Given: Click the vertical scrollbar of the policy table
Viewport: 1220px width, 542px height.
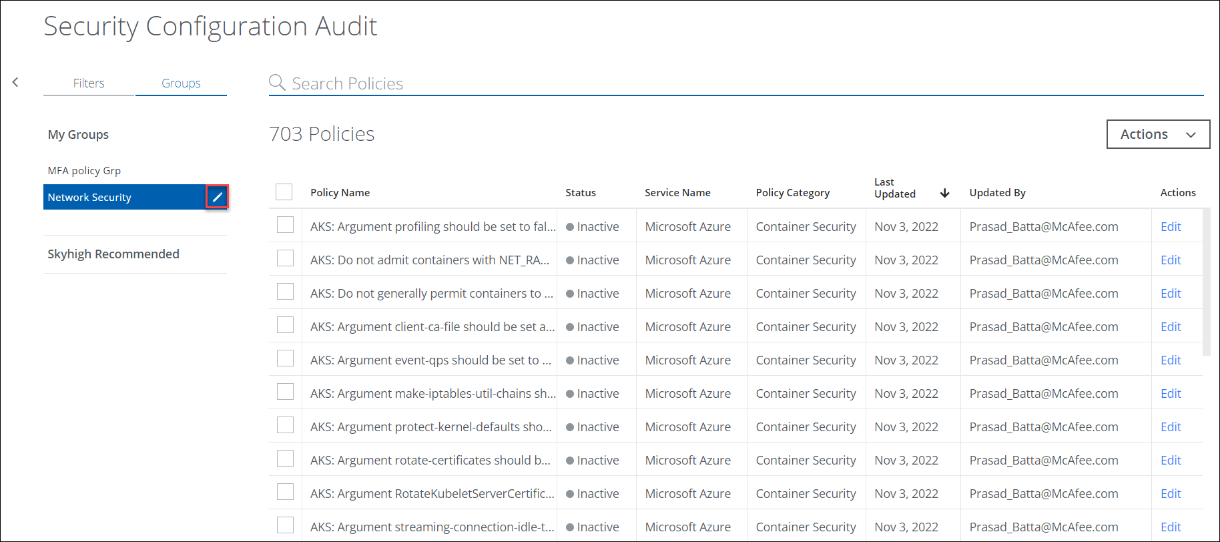Looking at the screenshot, I should (1206, 282).
